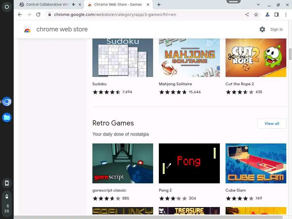Click the 15,646 ratings count
This screenshot has width=292, height=219.
click(x=195, y=92)
